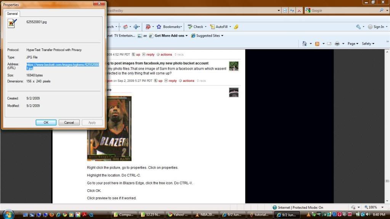
Task: Click the 625520801.jpg file name text
Action: click(37, 22)
